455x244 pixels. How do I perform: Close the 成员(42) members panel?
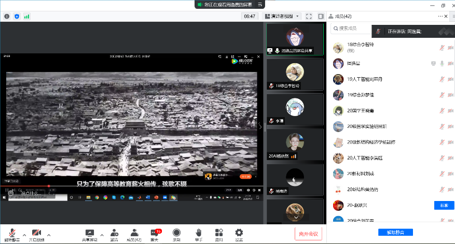[446, 16]
